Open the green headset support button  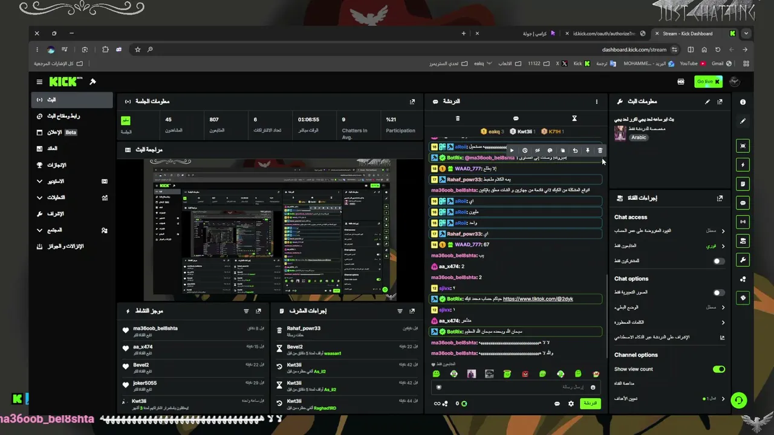coord(738,400)
